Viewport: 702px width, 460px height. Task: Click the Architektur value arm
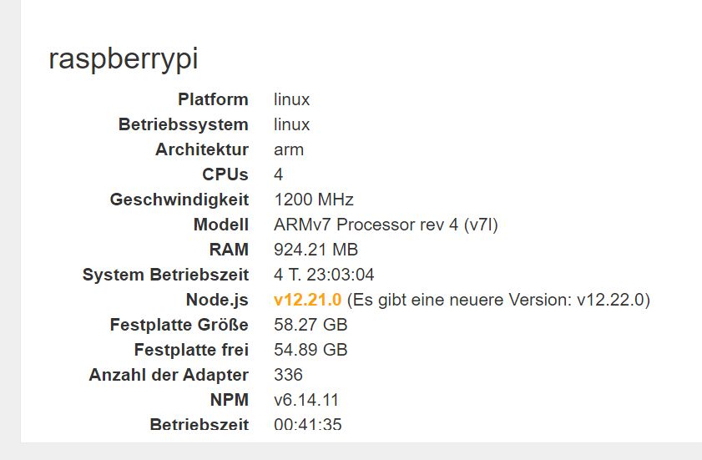click(x=288, y=149)
